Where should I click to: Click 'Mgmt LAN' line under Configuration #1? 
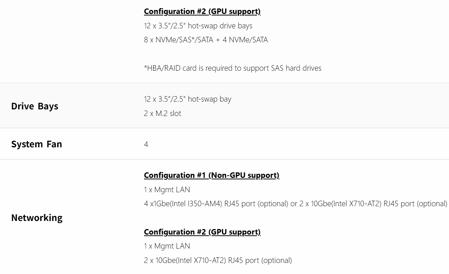(x=167, y=190)
